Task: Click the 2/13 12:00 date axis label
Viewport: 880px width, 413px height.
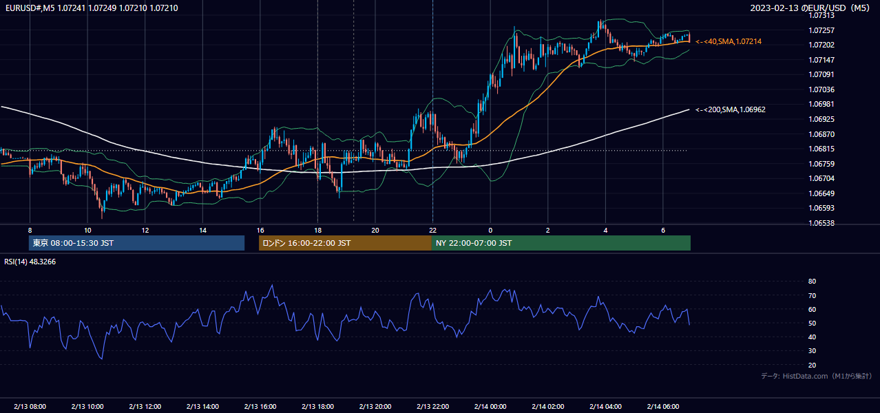Action: click(x=145, y=406)
